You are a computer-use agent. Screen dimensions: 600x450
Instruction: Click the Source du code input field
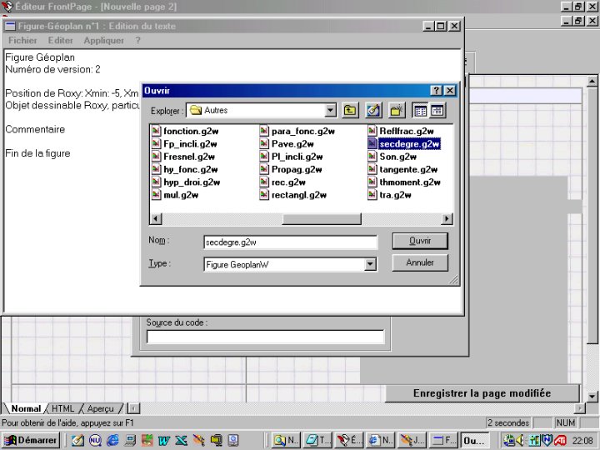tap(265, 337)
